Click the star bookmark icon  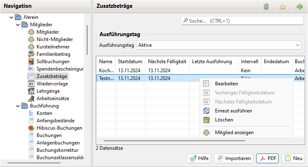coord(283,7)
